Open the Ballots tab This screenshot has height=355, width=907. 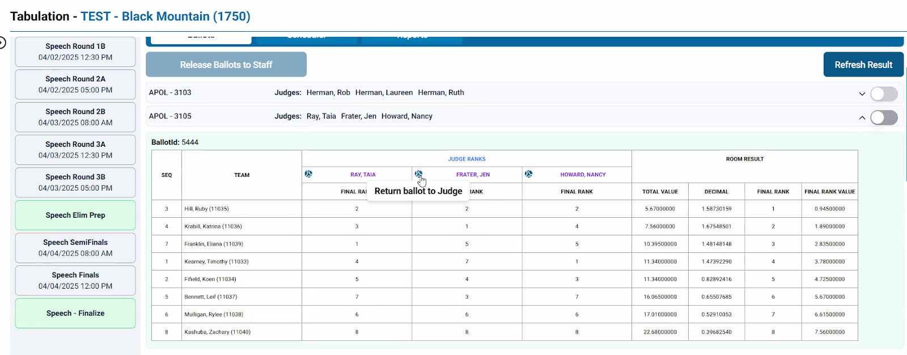tap(201, 39)
